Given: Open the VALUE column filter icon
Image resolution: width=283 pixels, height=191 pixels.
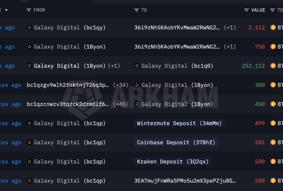Looking at the screenshot, I should (246, 10).
